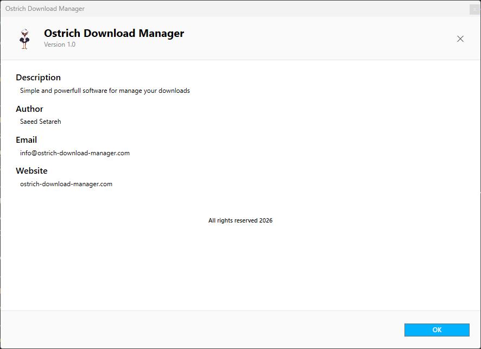Open the website ostrich-download-manager.com
The width and height of the screenshot is (481, 349).
[66, 183]
